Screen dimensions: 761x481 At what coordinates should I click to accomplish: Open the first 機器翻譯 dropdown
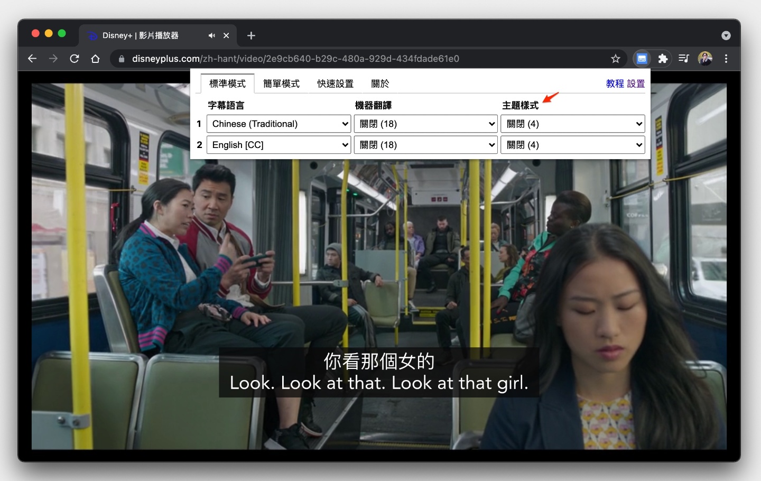coord(425,124)
